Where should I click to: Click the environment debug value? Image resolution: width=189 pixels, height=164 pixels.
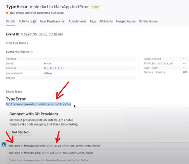click(48, 73)
